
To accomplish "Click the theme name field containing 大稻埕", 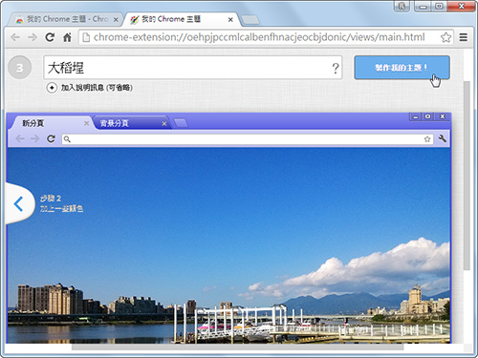I will (192, 68).
